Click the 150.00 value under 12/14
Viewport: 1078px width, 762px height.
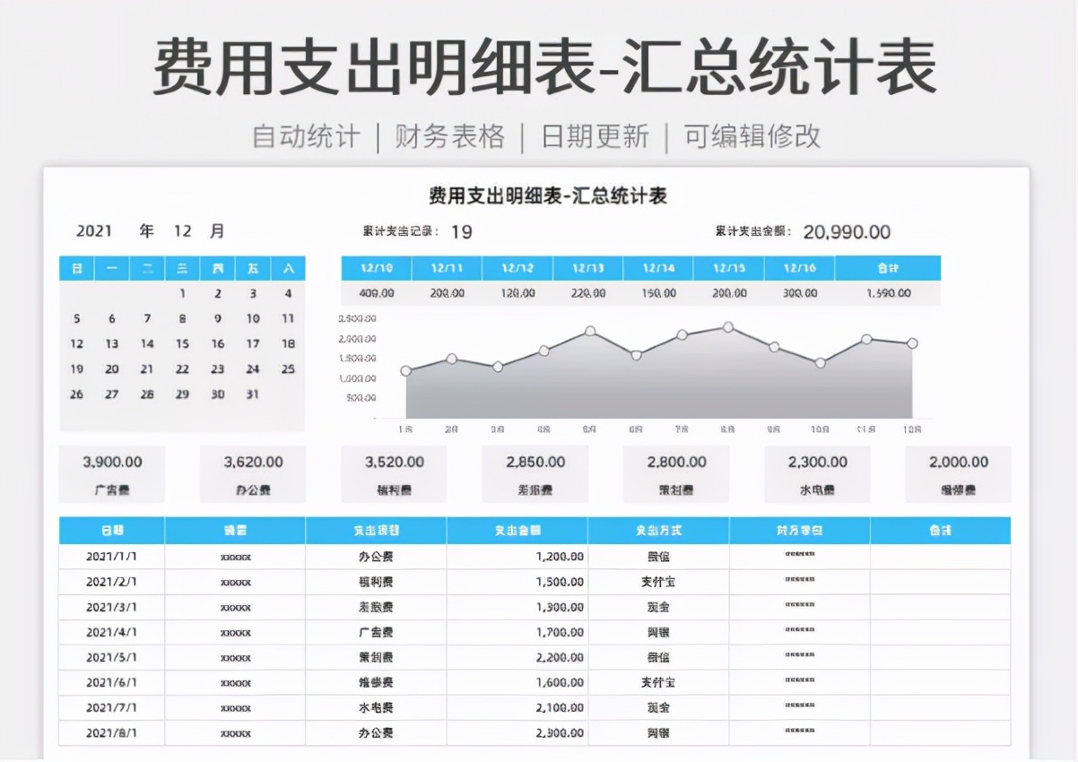658,293
